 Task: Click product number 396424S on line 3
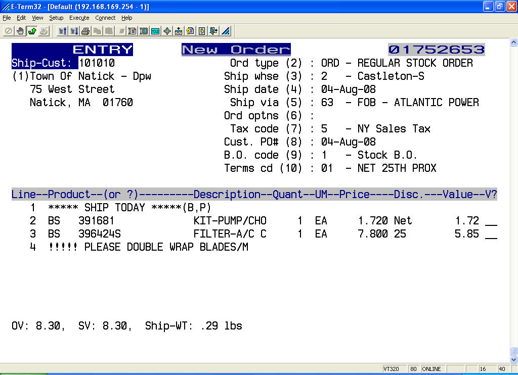tap(100, 233)
